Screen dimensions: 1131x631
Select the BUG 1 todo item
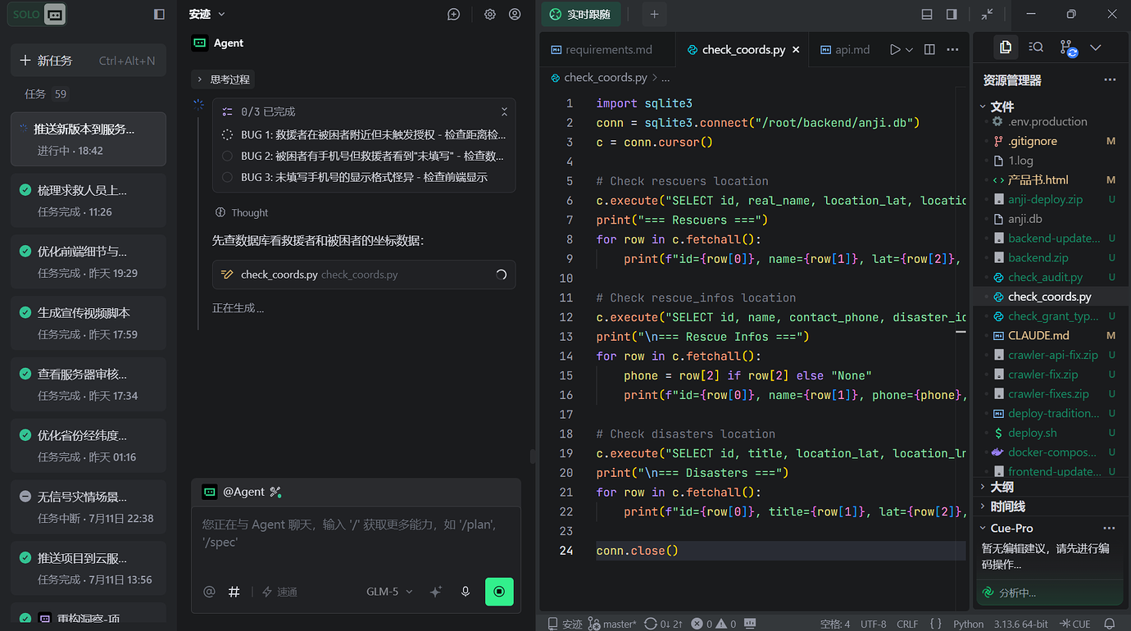pos(364,134)
